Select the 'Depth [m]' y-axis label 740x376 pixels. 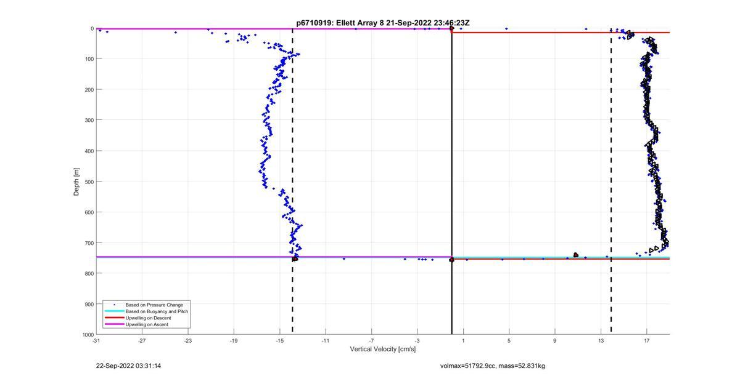coord(76,182)
